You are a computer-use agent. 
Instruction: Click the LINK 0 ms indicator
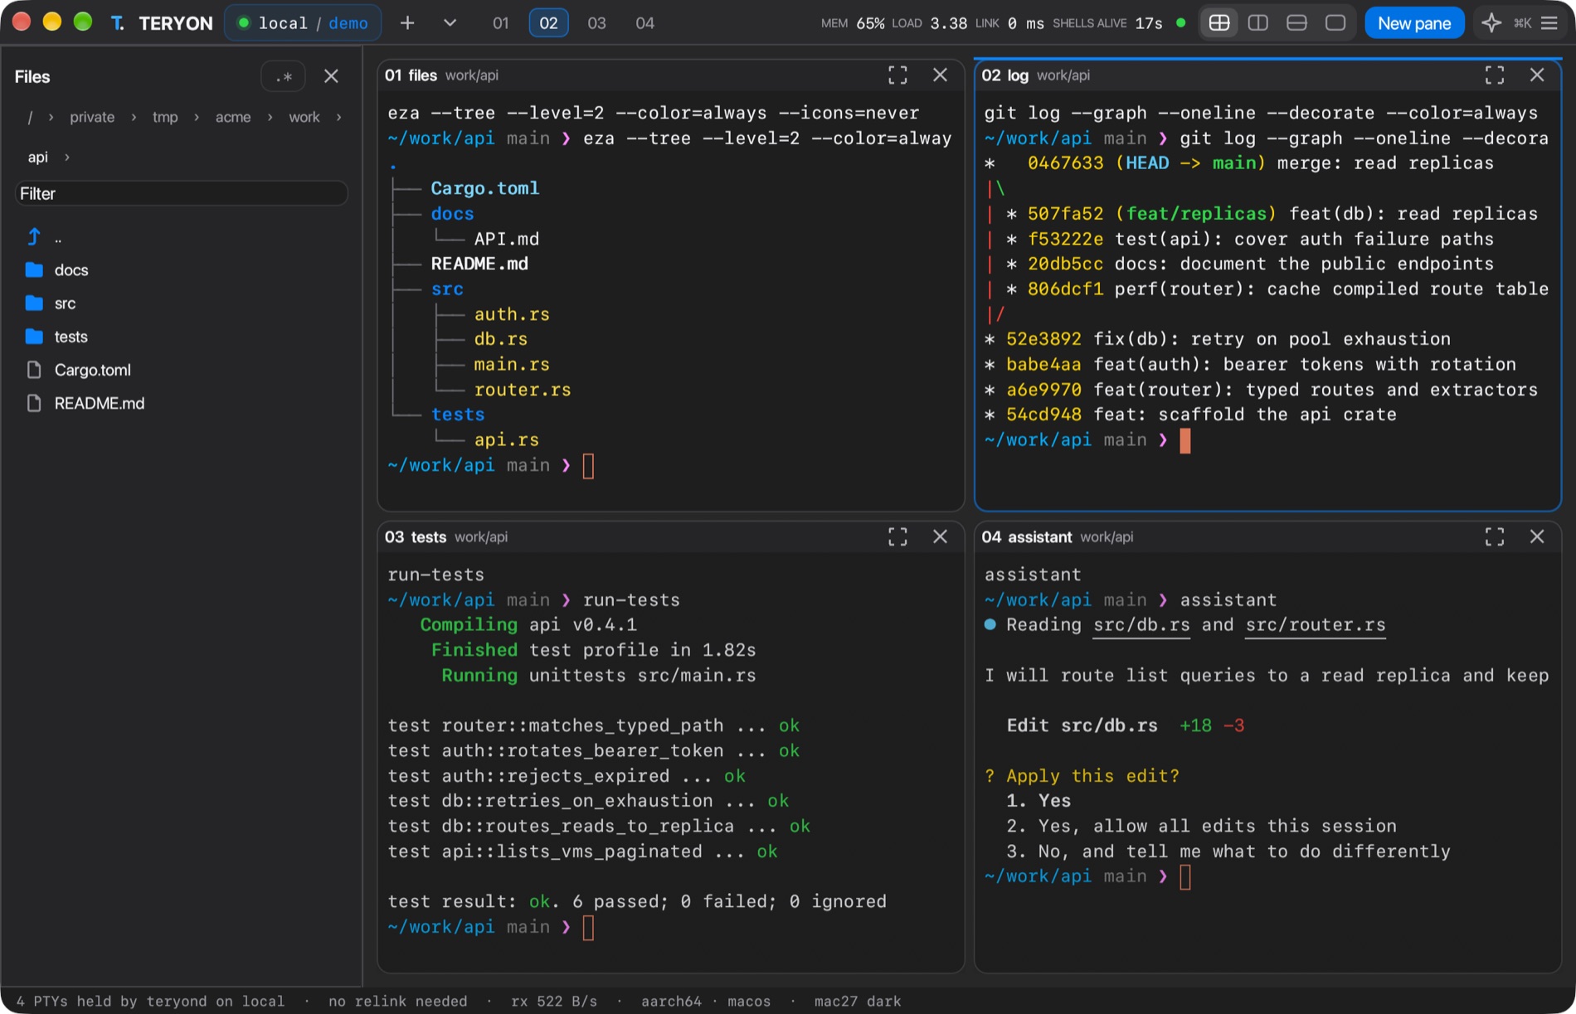coord(1009,23)
